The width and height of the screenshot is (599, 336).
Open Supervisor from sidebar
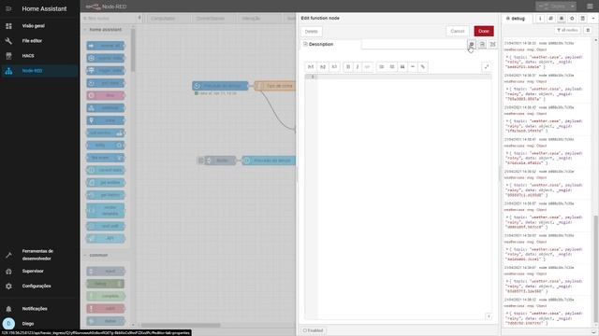click(x=39, y=272)
